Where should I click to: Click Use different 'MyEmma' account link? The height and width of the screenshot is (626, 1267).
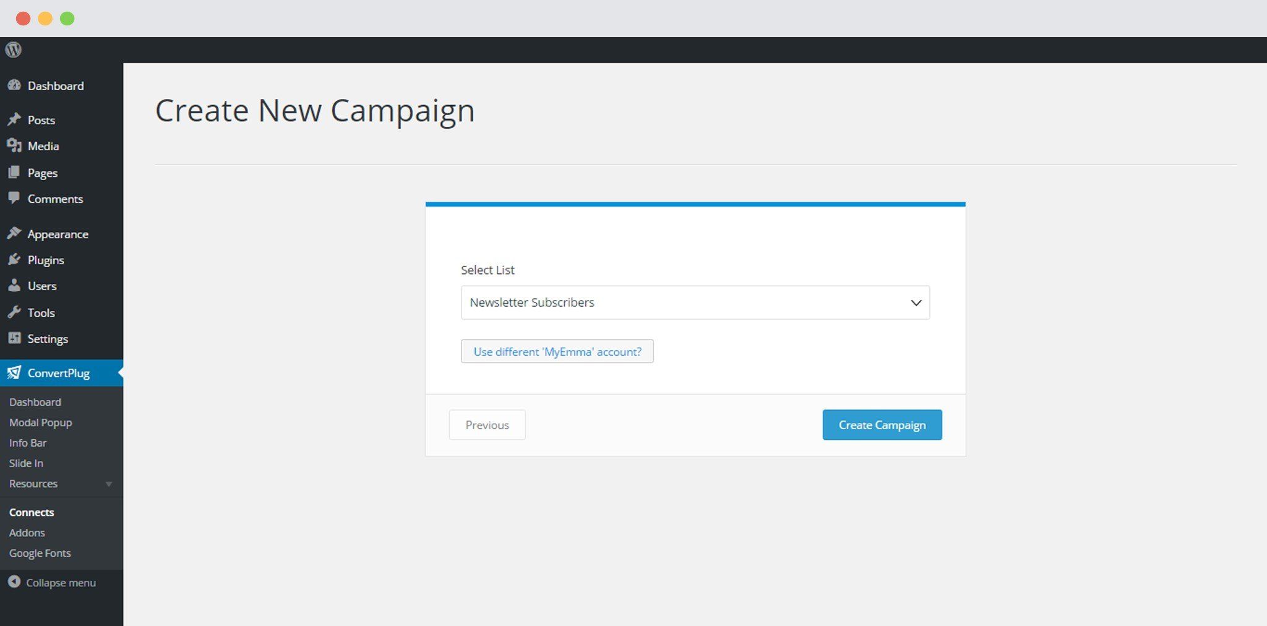pos(557,351)
